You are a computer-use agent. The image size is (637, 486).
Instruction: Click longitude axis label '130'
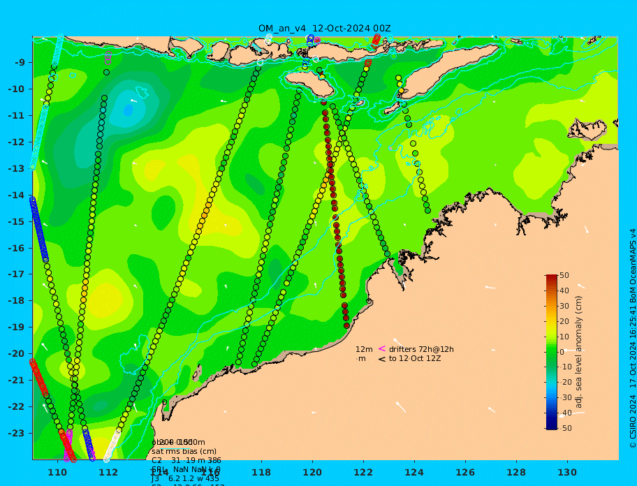tap(567, 473)
